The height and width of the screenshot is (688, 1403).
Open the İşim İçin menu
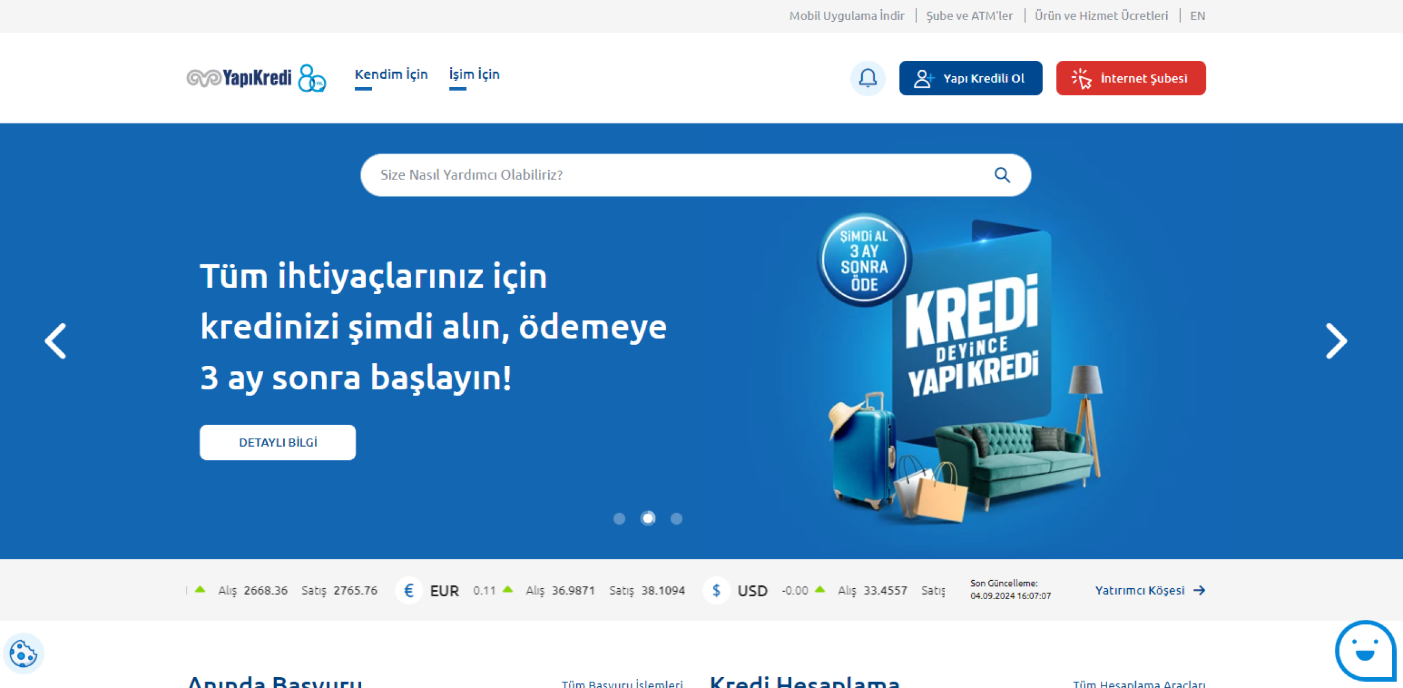click(474, 75)
